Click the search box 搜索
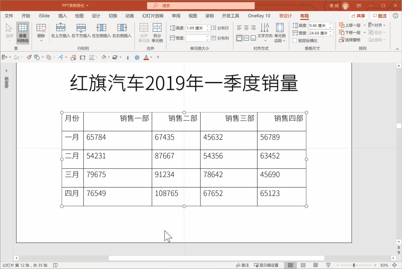402x269 pixels. (201, 5)
